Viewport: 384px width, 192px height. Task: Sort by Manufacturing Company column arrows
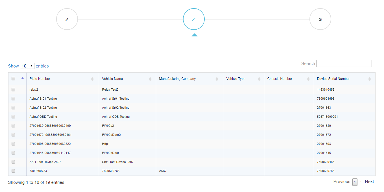tap(217, 79)
